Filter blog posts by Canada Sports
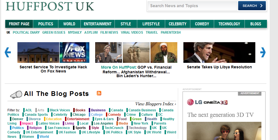278x140 pixels. [36, 115]
